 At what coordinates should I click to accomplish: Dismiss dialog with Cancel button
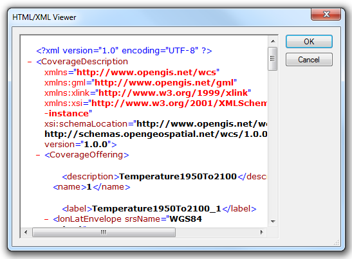(309, 59)
